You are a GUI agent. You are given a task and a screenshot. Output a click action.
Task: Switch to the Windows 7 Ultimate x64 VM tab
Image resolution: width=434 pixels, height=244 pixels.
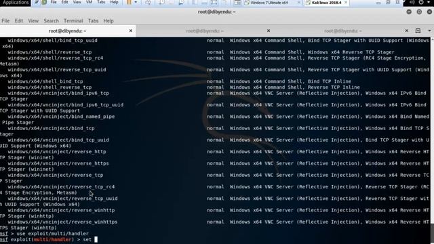269,3
